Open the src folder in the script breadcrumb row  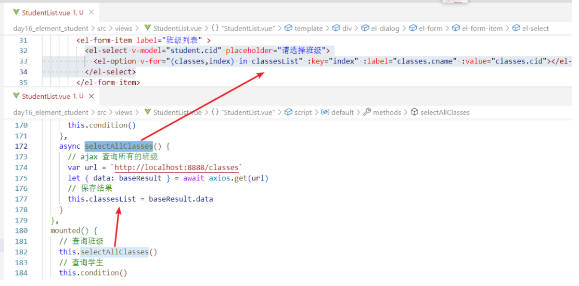[x=102, y=112]
